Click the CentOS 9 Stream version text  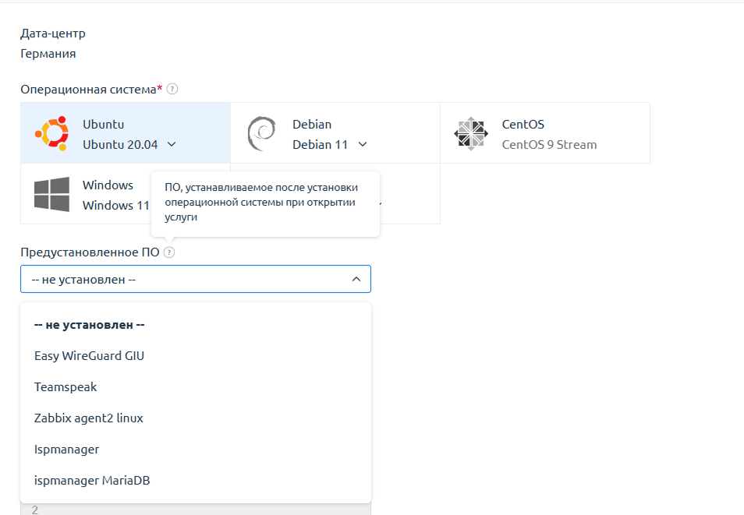point(550,145)
